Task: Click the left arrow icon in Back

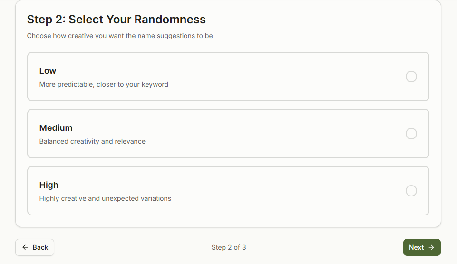Action: coord(25,247)
